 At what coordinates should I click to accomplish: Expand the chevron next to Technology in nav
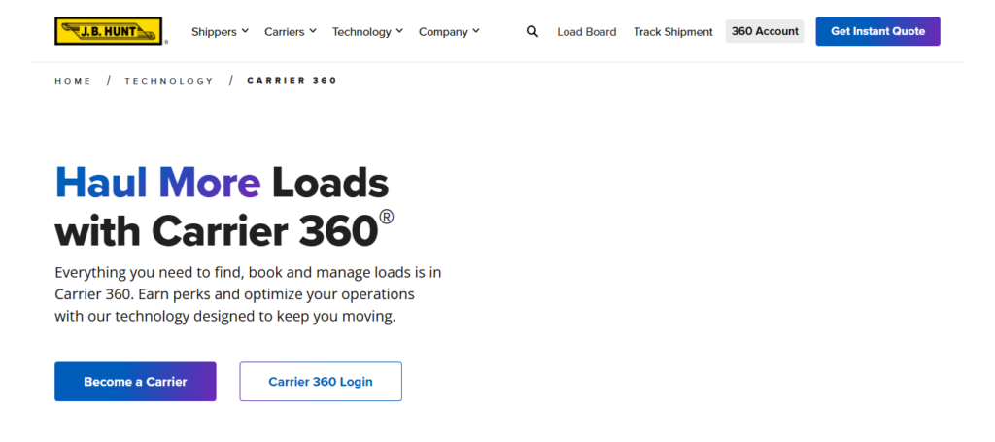click(x=399, y=31)
